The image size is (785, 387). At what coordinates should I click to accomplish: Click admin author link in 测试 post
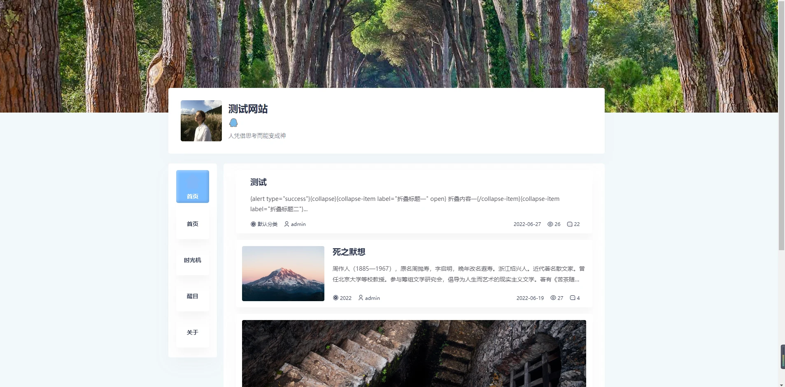pos(298,224)
